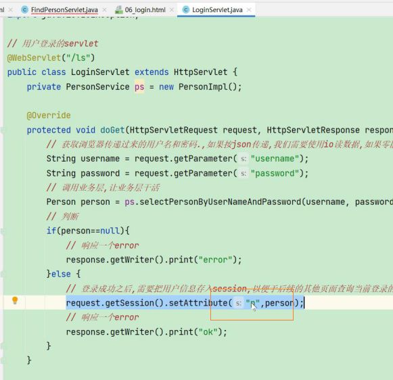The image size is (393, 380).
Task: Switch to the 06_login.html tab
Action: click(x=145, y=10)
